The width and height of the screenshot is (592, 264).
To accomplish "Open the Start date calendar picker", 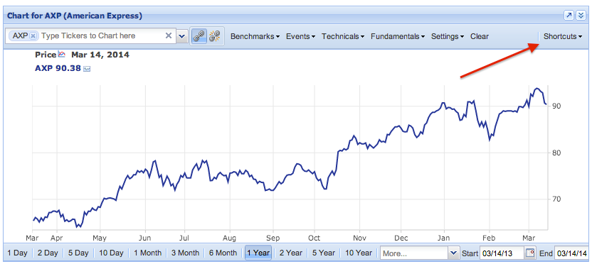I will (x=530, y=253).
